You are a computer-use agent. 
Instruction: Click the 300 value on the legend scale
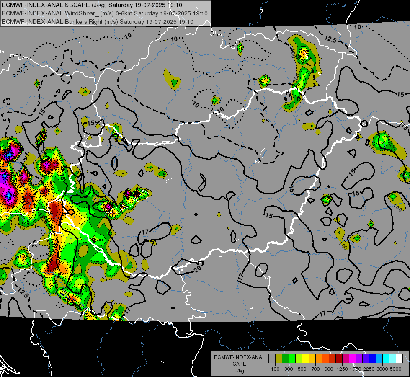pyautogui.click(x=289, y=369)
